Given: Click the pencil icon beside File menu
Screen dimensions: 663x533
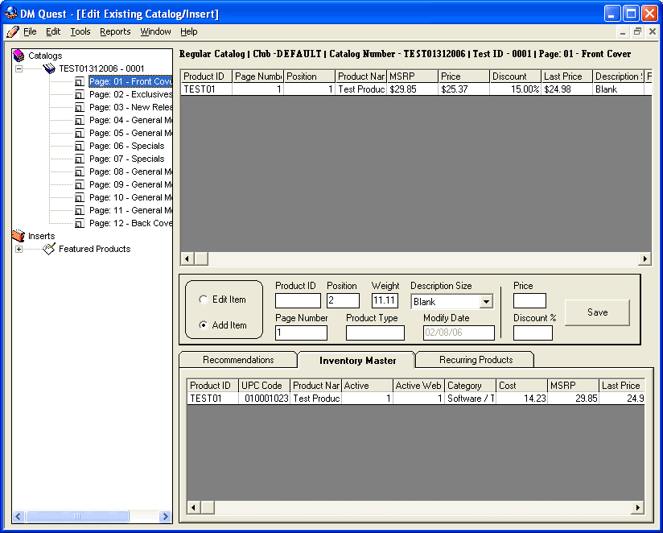Looking at the screenshot, I should [x=13, y=31].
